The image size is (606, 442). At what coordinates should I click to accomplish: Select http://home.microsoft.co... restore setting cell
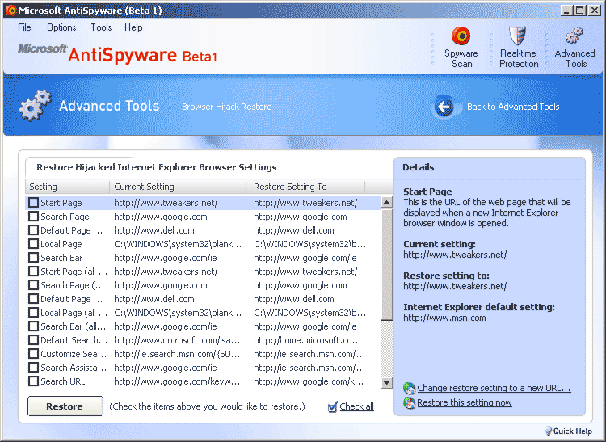point(308,340)
